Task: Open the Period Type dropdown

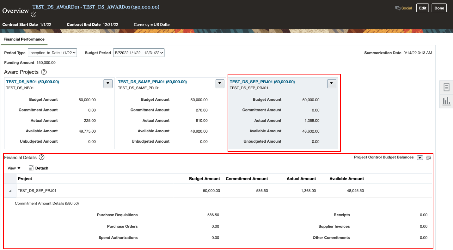Action: click(52, 53)
